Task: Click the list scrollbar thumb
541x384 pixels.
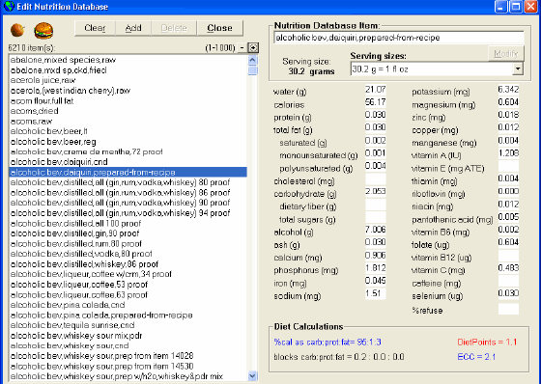Action: pos(252,70)
